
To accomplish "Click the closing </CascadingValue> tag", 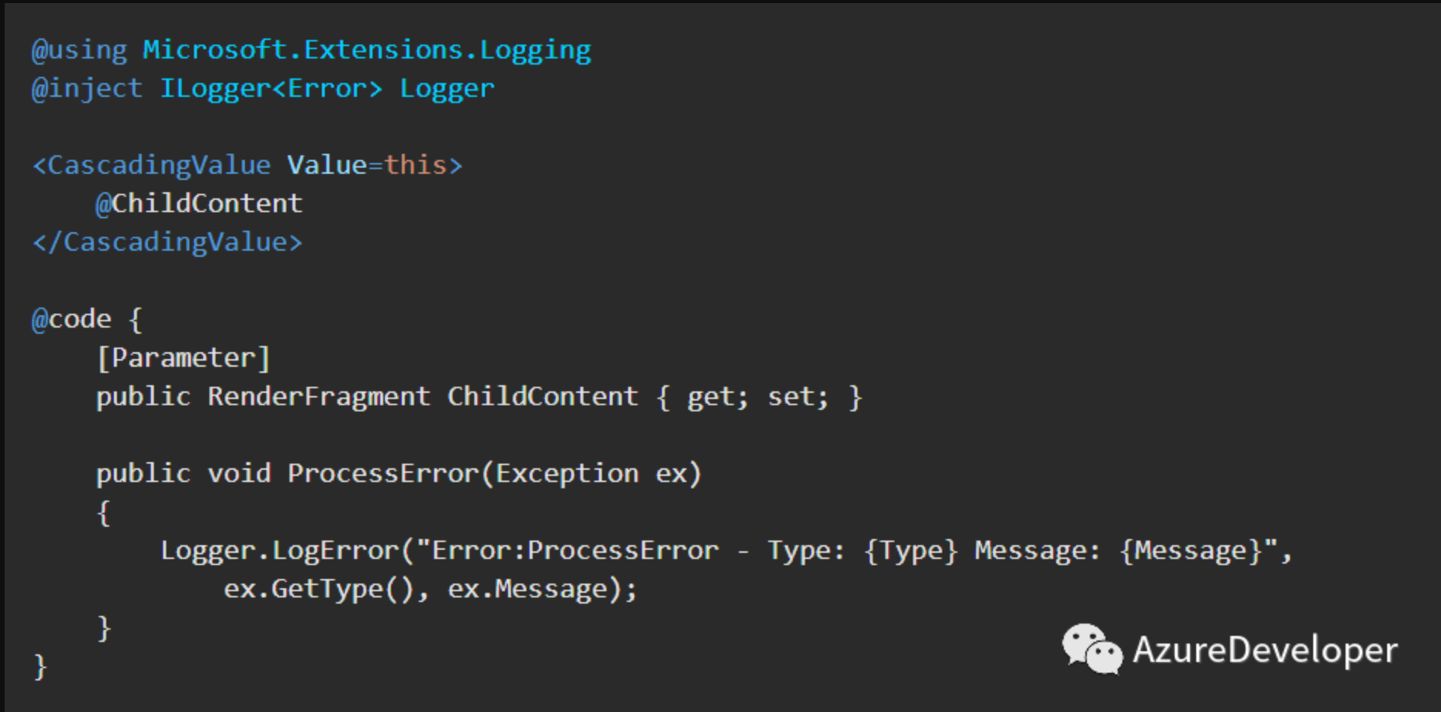I will click(167, 242).
